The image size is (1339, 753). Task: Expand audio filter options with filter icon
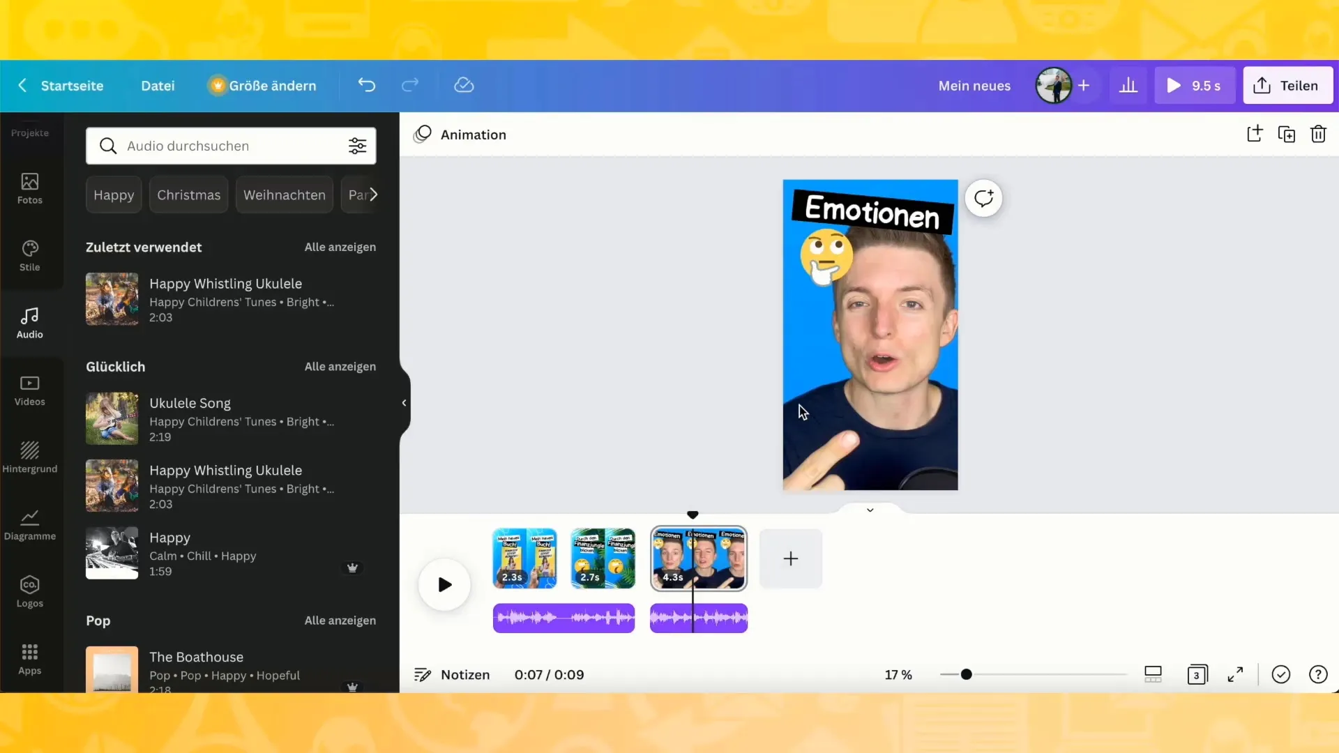point(358,145)
